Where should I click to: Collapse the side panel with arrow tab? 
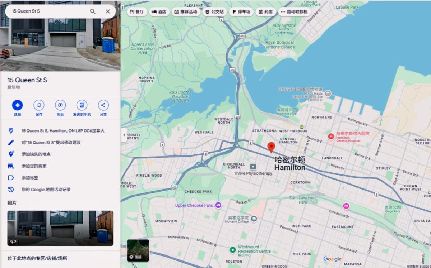[x=124, y=135]
